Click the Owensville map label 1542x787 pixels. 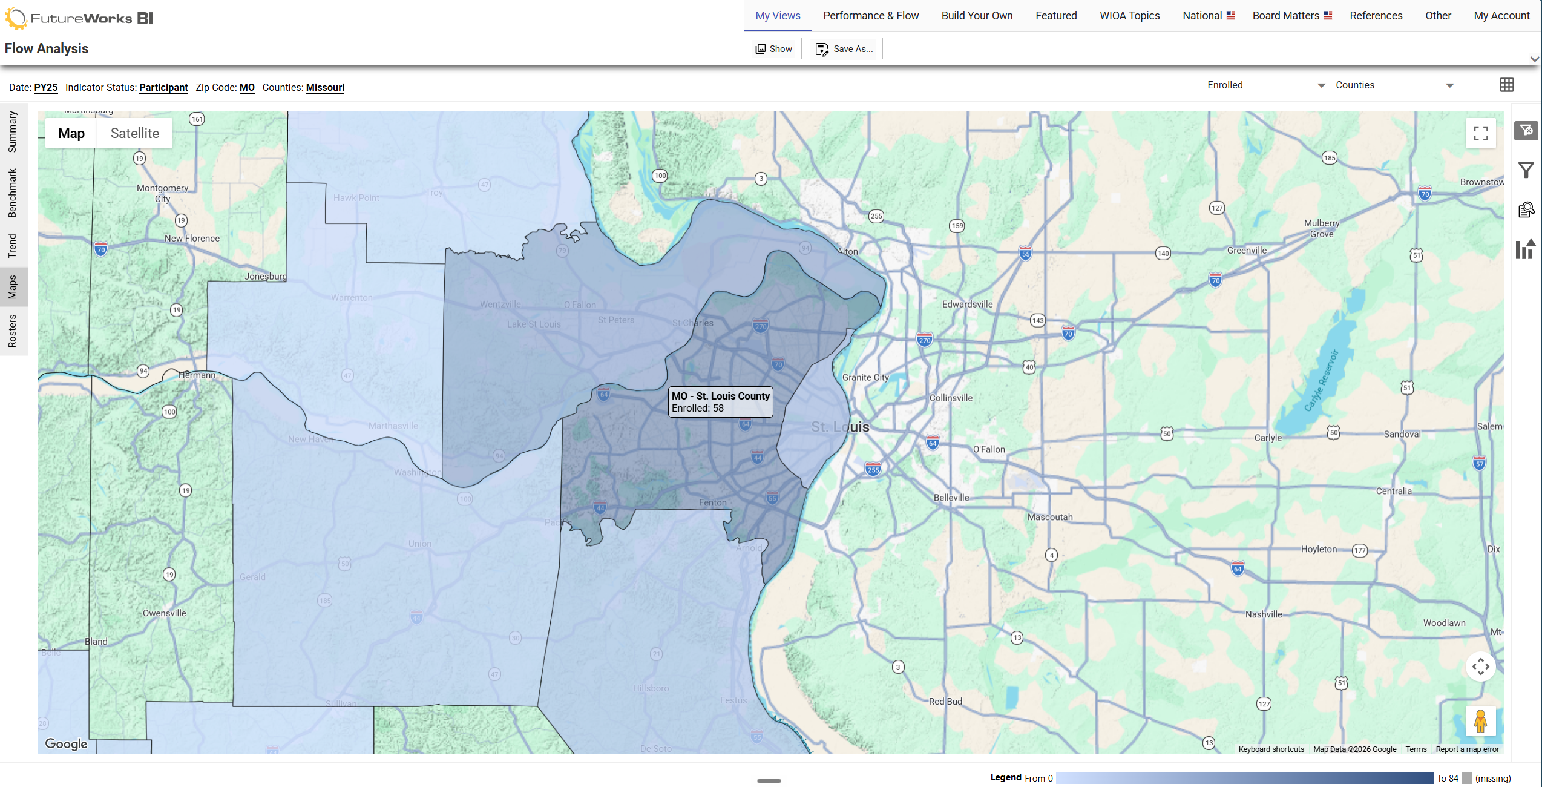click(x=164, y=613)
